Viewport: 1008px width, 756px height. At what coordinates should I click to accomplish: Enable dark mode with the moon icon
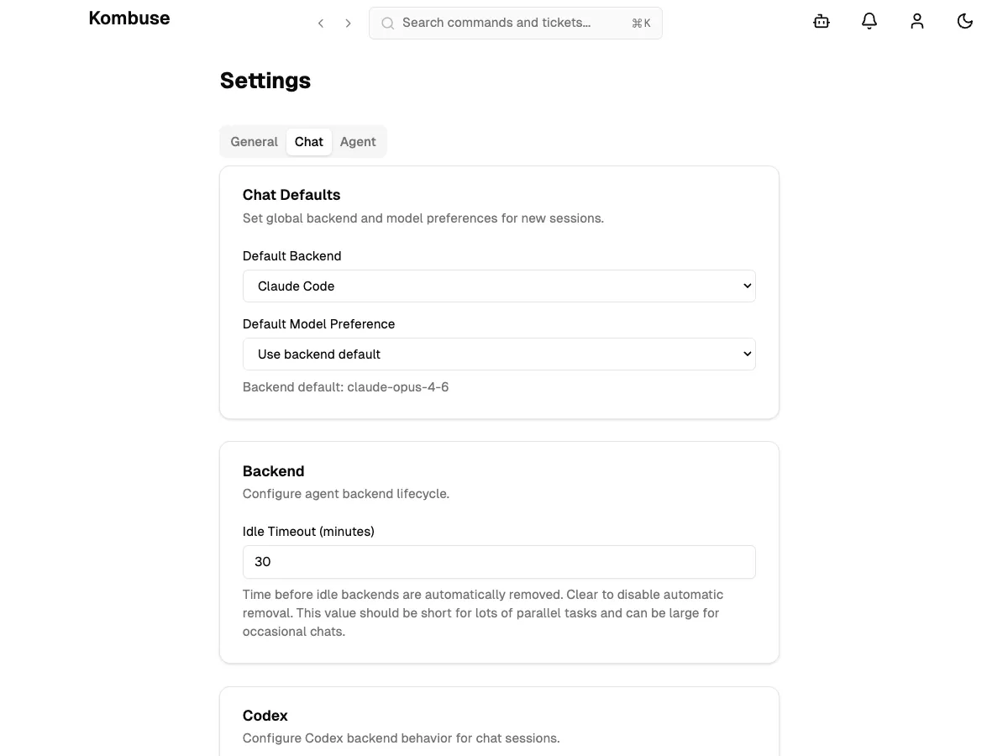(964, 21)
